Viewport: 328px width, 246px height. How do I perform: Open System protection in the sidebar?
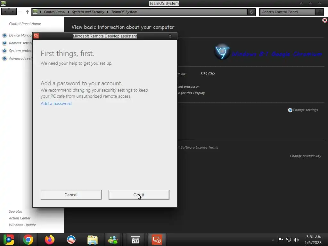[x=20, y=51]
